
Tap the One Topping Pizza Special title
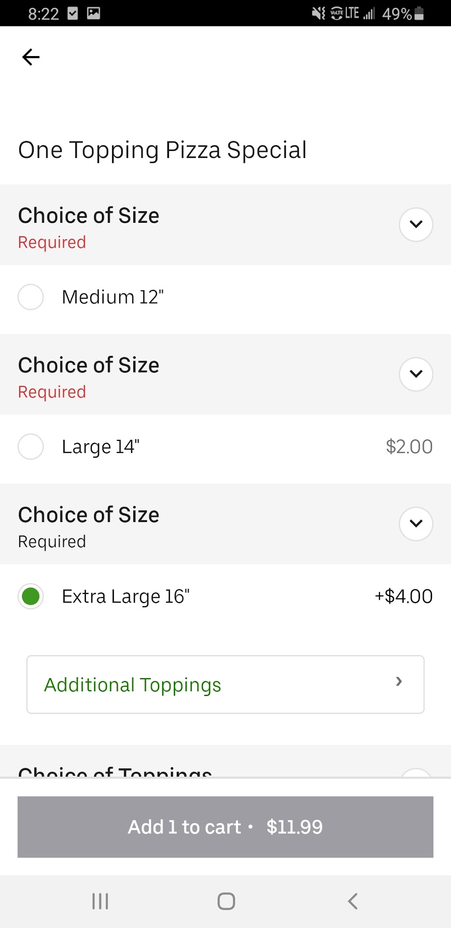point(162,150)
